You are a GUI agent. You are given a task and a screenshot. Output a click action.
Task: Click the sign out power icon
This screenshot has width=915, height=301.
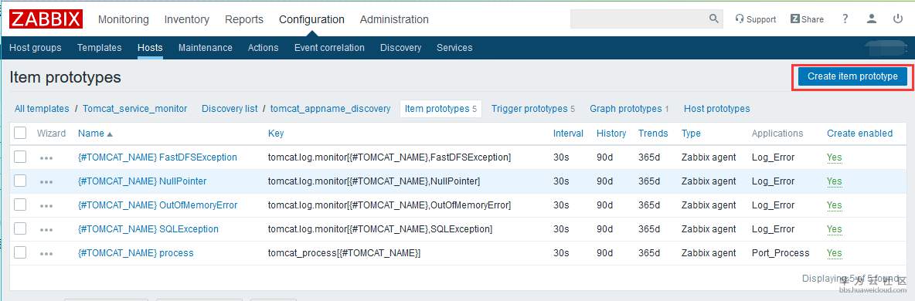[x=898, y=19]
